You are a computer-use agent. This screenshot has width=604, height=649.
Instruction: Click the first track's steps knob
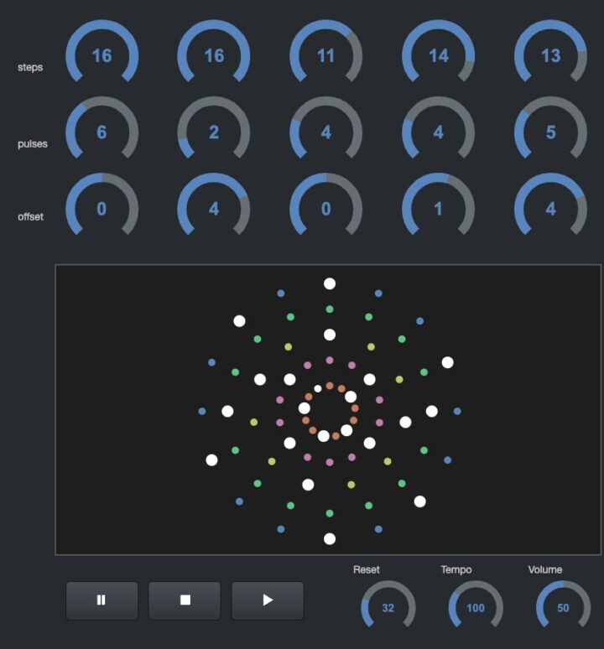tap(102, 56)
